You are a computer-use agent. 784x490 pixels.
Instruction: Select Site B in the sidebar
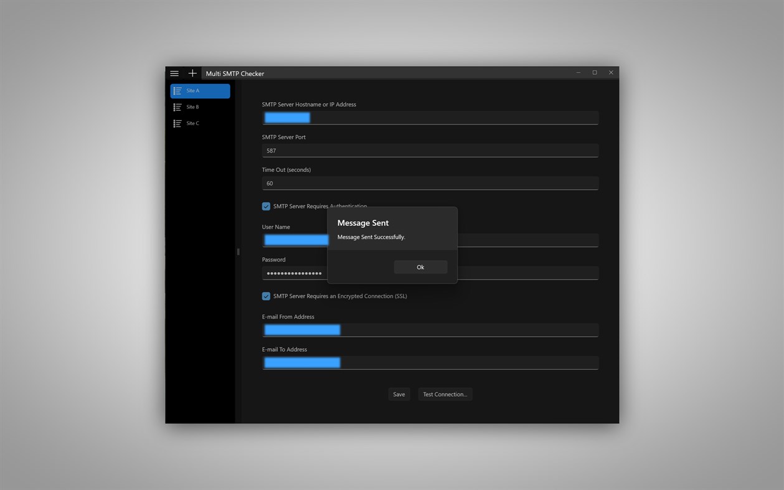[199, 106]
